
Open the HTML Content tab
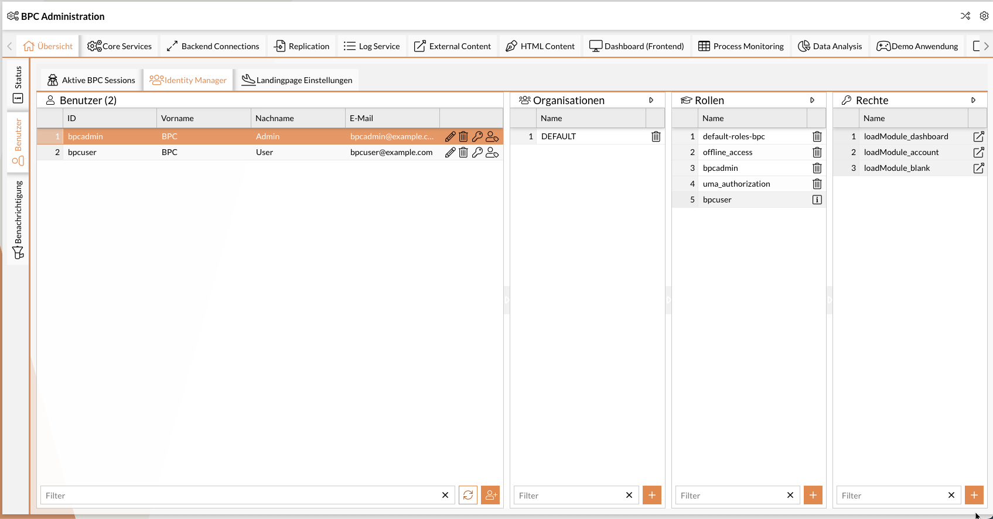(x=540, y=46)
